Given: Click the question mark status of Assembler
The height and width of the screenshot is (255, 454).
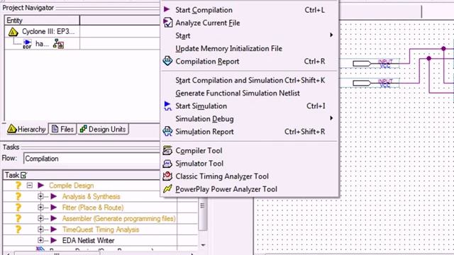Looking at the screenshot, I should point(18,218).
